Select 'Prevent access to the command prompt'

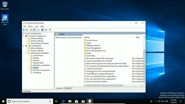[101, 71]
